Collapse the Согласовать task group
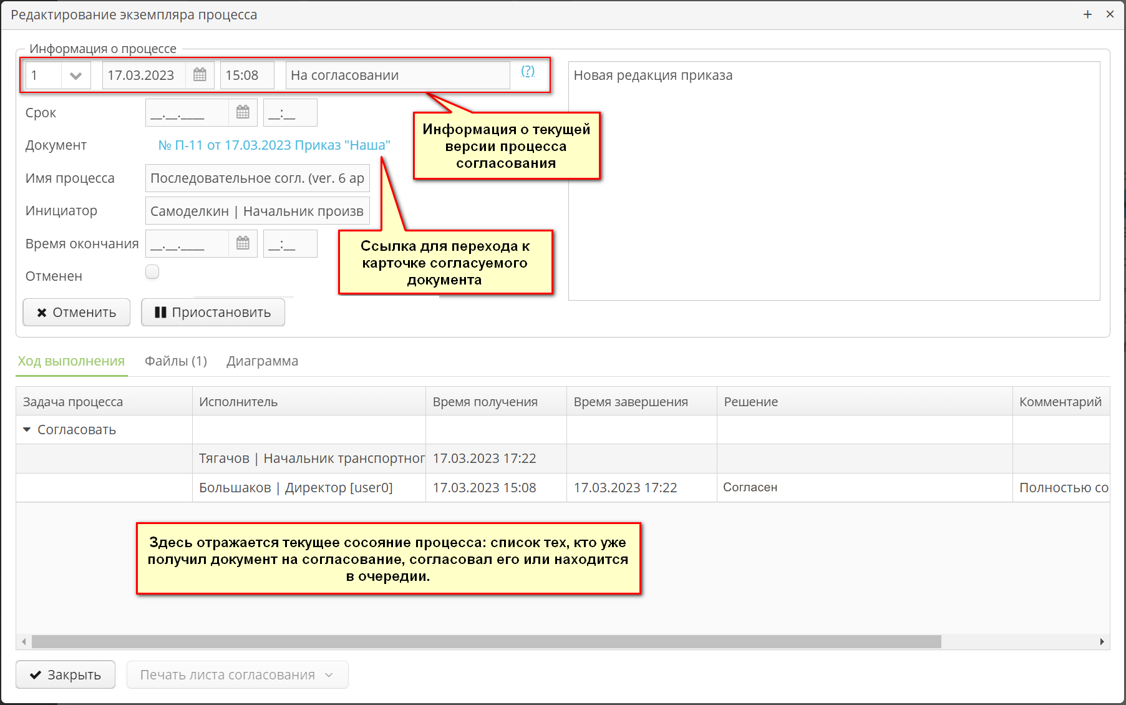 (26, 429)
